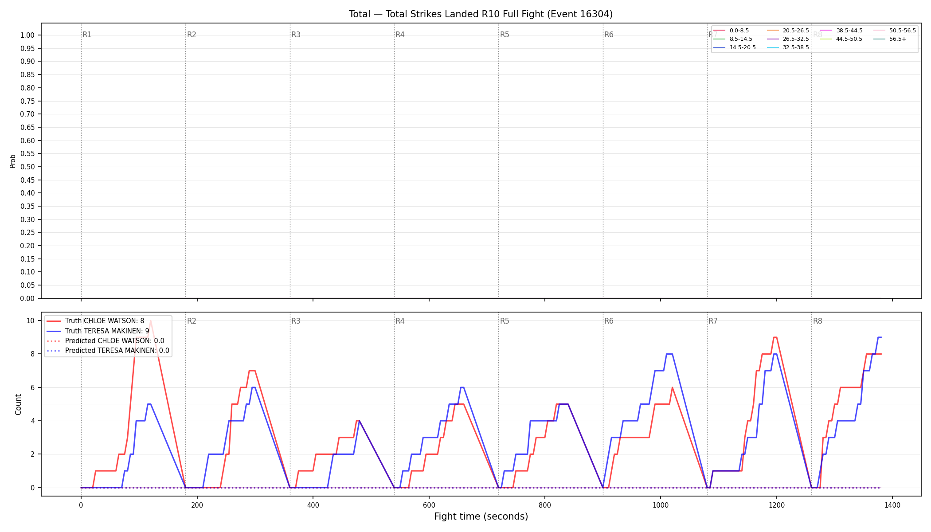Viewport: 931px width, 532px height.
Task: Click the R3 round marker in count plot
Action: (296, 321)
